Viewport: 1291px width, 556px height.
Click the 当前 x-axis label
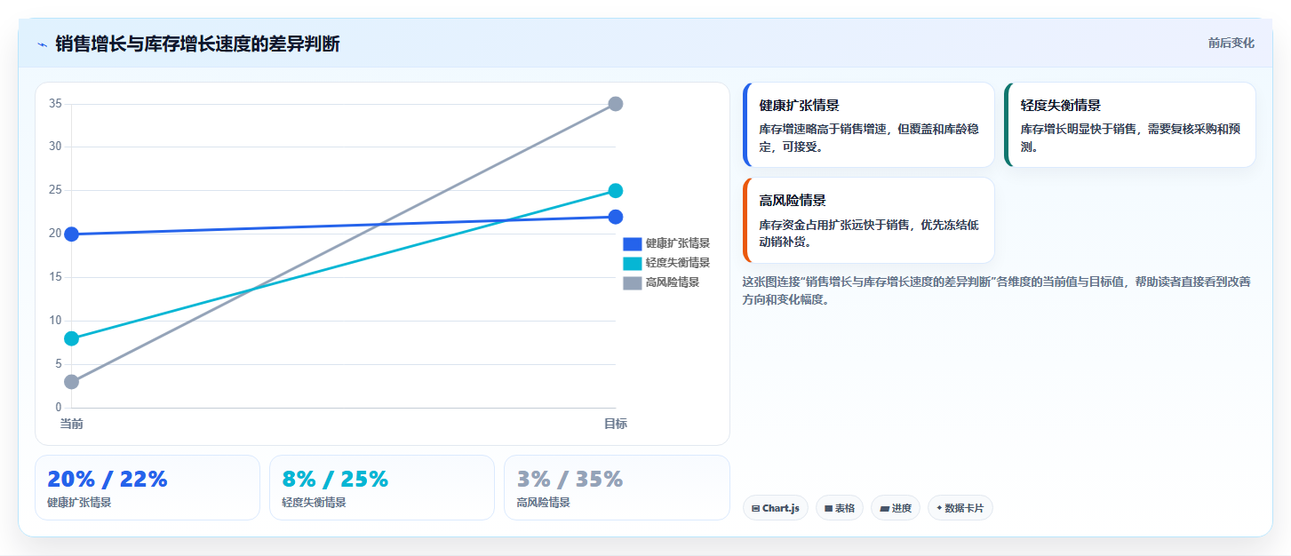(x=72, y=425)
